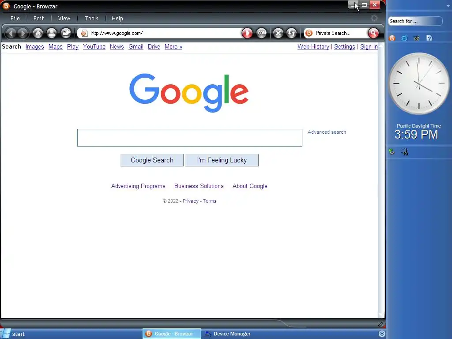Stop loading with the X icon

click(x=278, y=33)
